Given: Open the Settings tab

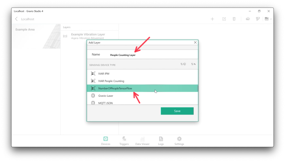Looking at the screenshot, I should [x=179, y=141].
